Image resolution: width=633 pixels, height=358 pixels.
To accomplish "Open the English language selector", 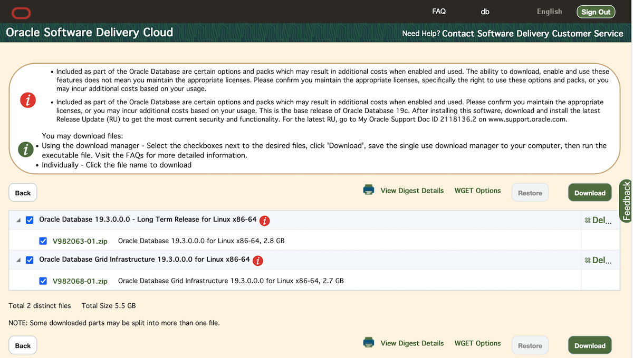I will click(x=550, y=11).
